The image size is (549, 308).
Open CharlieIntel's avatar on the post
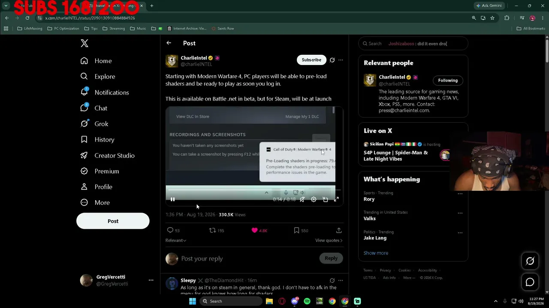click(172, 61)
